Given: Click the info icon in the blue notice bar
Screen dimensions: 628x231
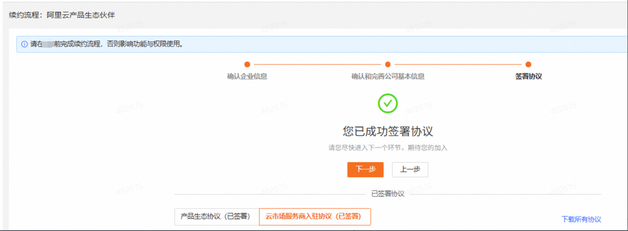Looking at the screenshot, I should coord(24,44).
